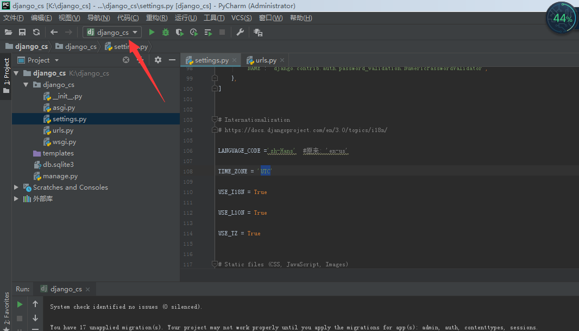The width and height of the screenshot is (579, 331).
Task: Open the 视图(V) menu
Action: pyautogui.click(x=70, y=18)
